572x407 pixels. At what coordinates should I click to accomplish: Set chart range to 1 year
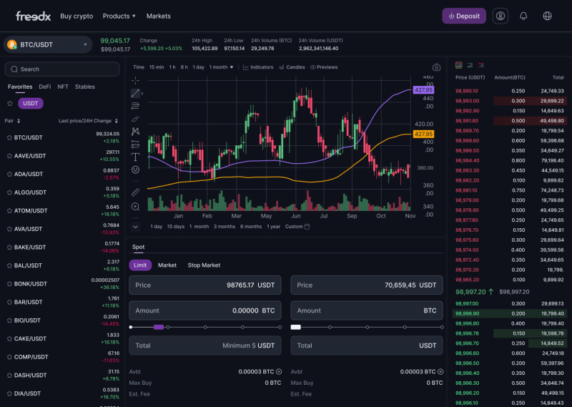(x=274, y=227)
